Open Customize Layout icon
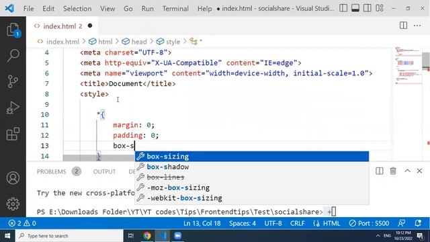The image size is (430, 242). click(380, 8)
